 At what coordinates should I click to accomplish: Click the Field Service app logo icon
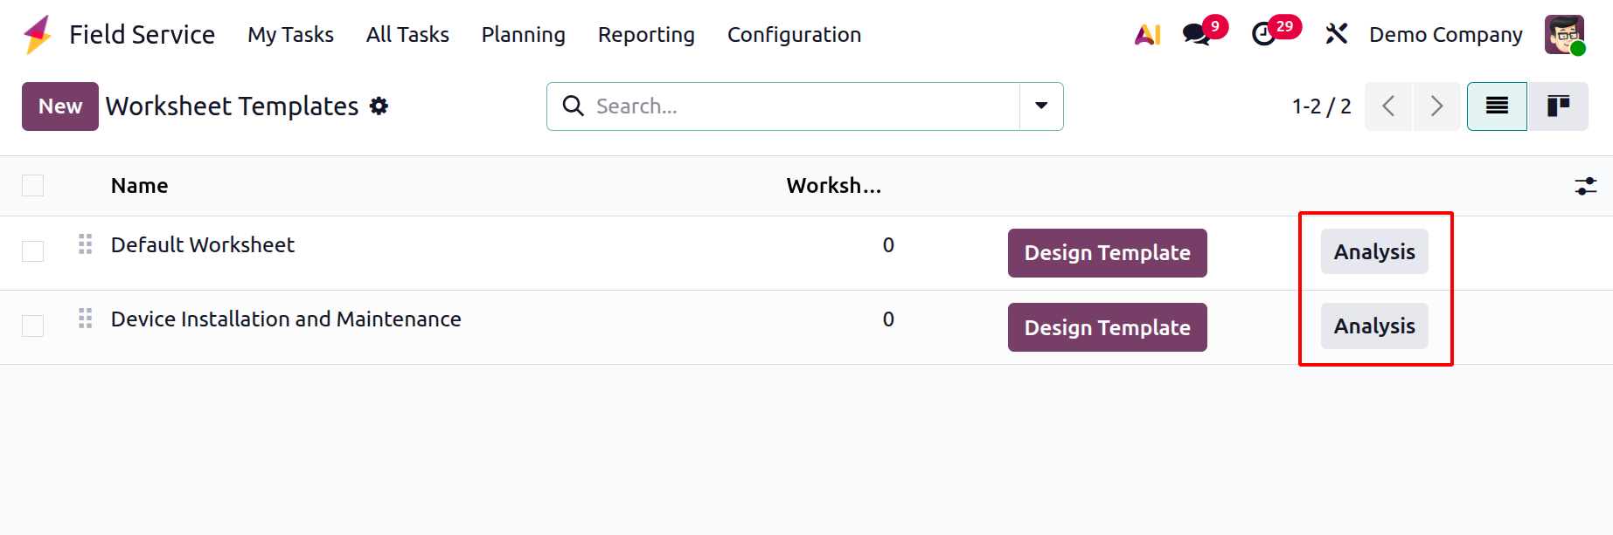point(38,35)
